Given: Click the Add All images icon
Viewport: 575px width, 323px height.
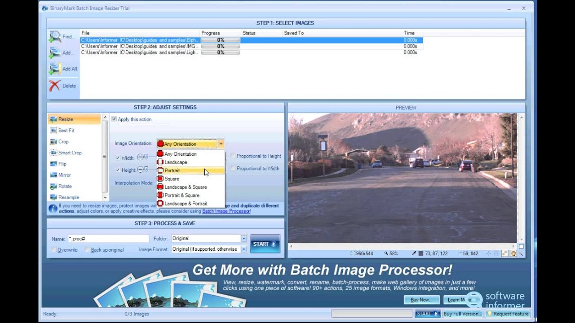Looking at the screenshot, I should [x=55, y=69].
